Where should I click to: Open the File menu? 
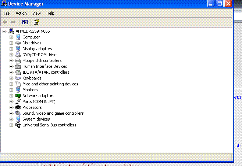(x=7, y=13)
